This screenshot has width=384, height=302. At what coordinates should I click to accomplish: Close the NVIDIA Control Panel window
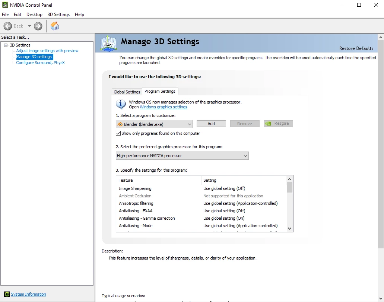[x=376, y=5]
